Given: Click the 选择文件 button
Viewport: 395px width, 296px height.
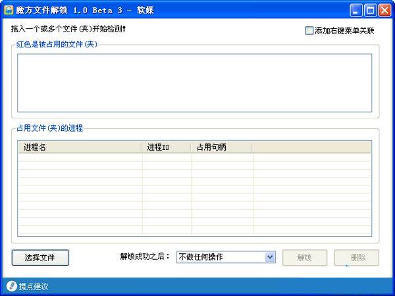Looking at the screenshot, I should 40,257.
